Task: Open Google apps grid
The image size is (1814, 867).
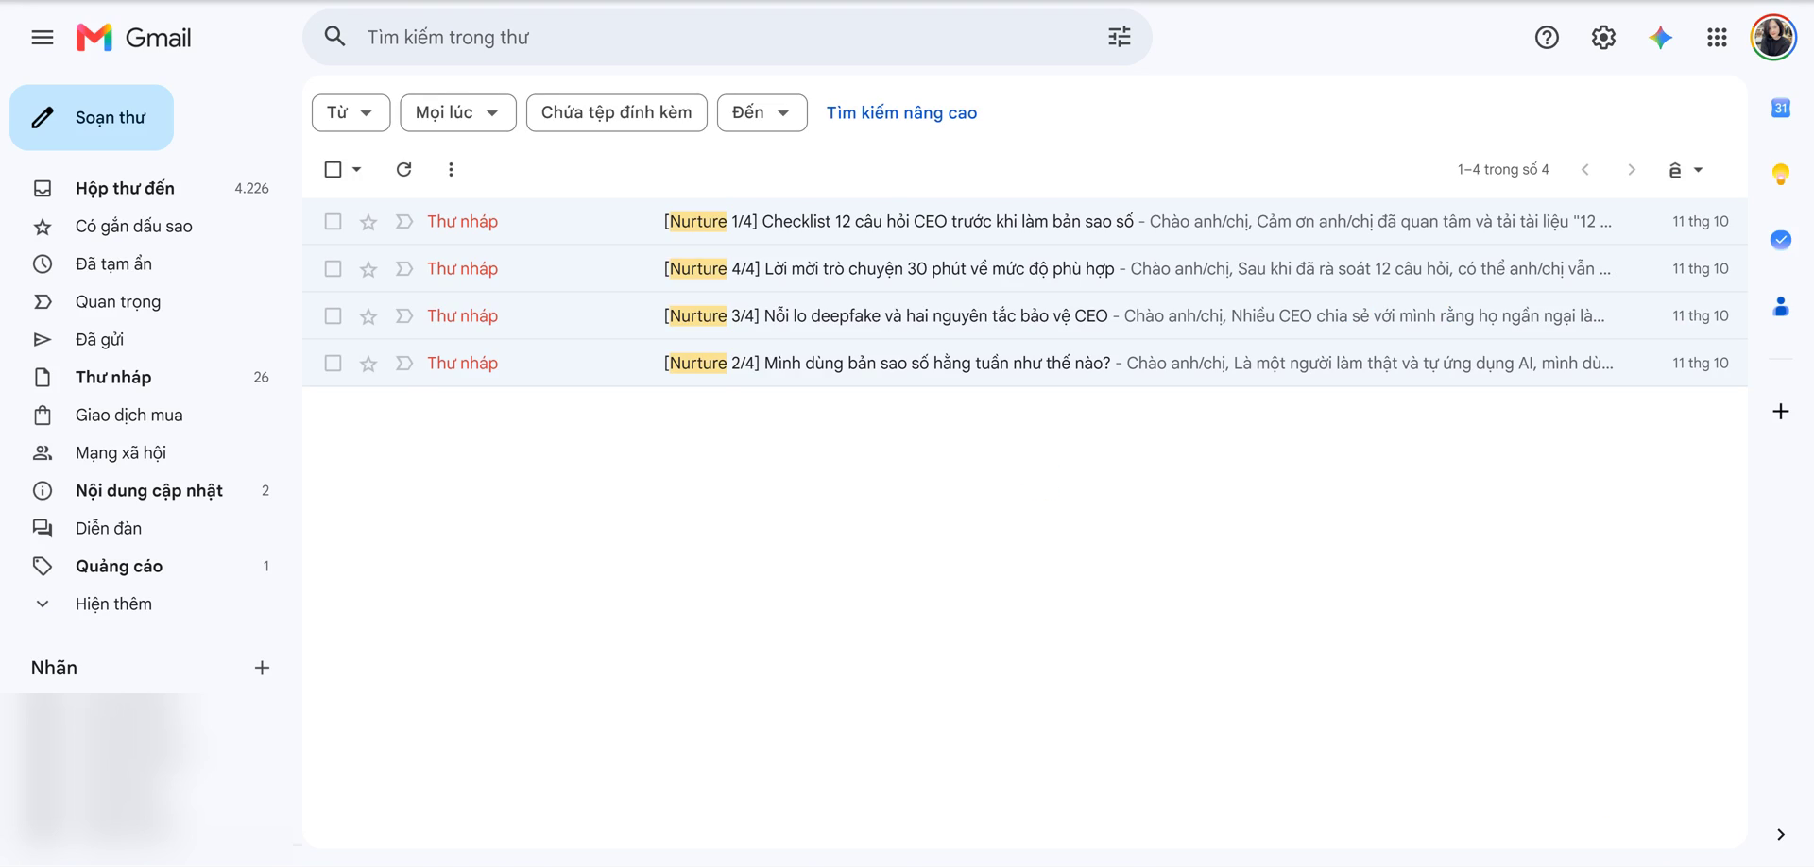Action: pos(1717,38)
